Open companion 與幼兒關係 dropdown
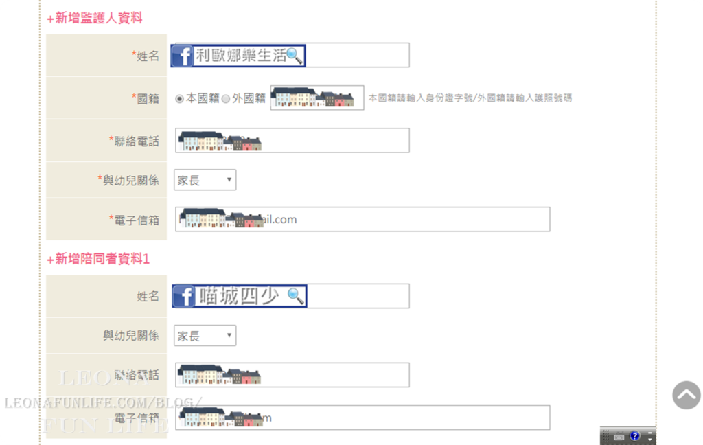Screen dimensions: 703x445 click(x=205, y=336)
